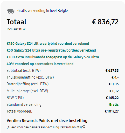
Task: Click the Batterijheffing amount € 0,05
Action: click(x=114, y=84)
